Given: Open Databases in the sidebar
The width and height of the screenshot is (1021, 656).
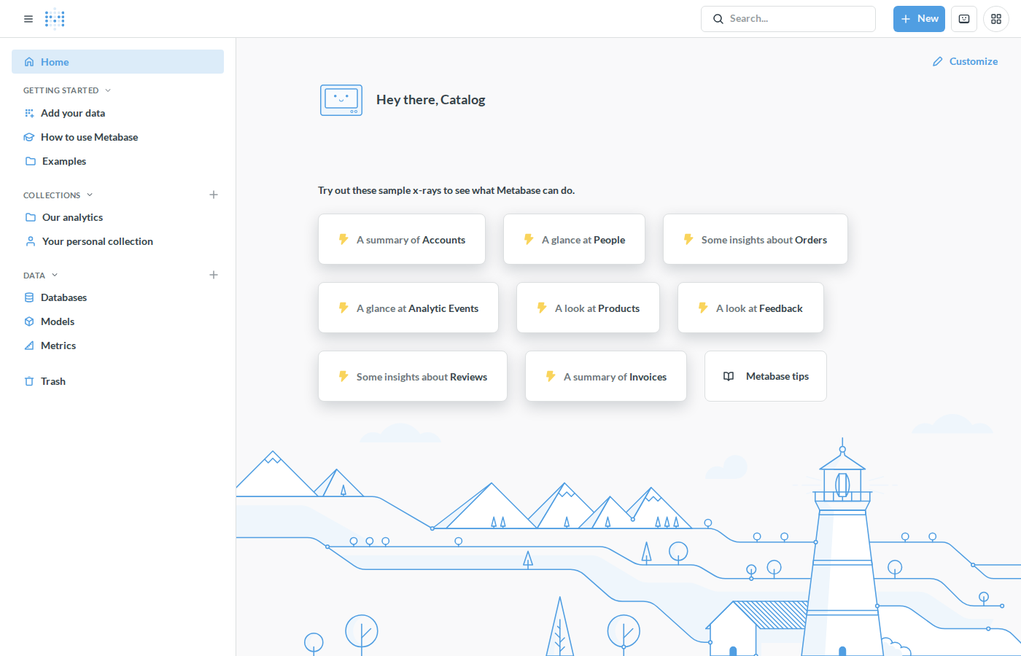Looking at the screenshot, I should [117, 297].
